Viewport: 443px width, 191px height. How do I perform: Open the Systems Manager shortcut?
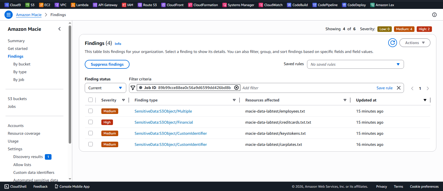238,5
